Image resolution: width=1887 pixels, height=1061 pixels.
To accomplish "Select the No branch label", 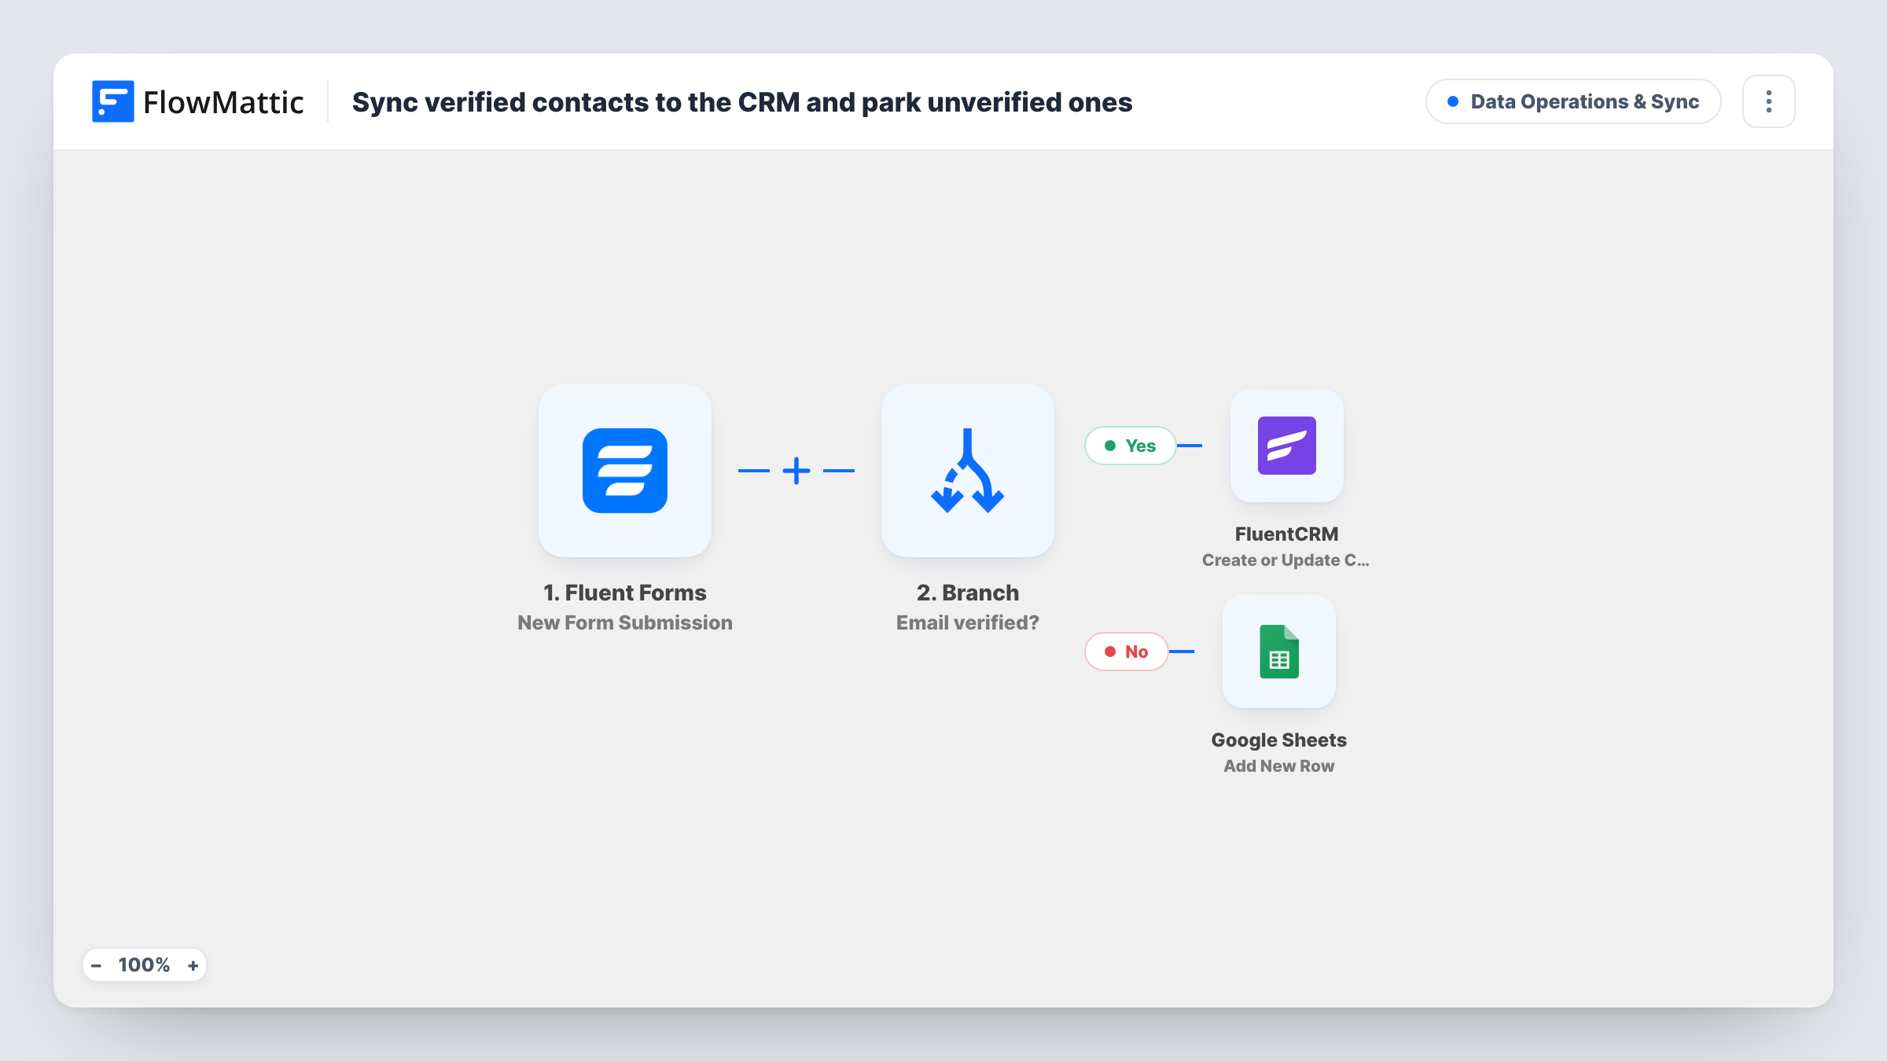I will click(x=1127, y=652).
